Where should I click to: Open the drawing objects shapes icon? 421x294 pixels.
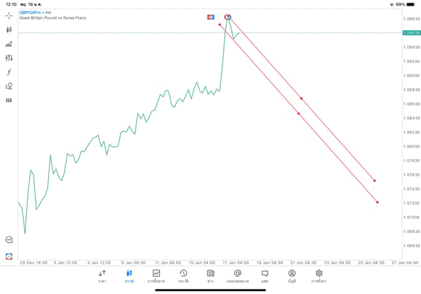(x=9, y=86)
